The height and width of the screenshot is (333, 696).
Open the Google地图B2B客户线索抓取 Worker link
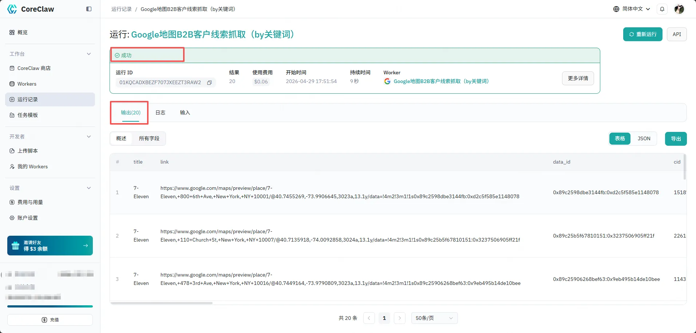[441, 81]
